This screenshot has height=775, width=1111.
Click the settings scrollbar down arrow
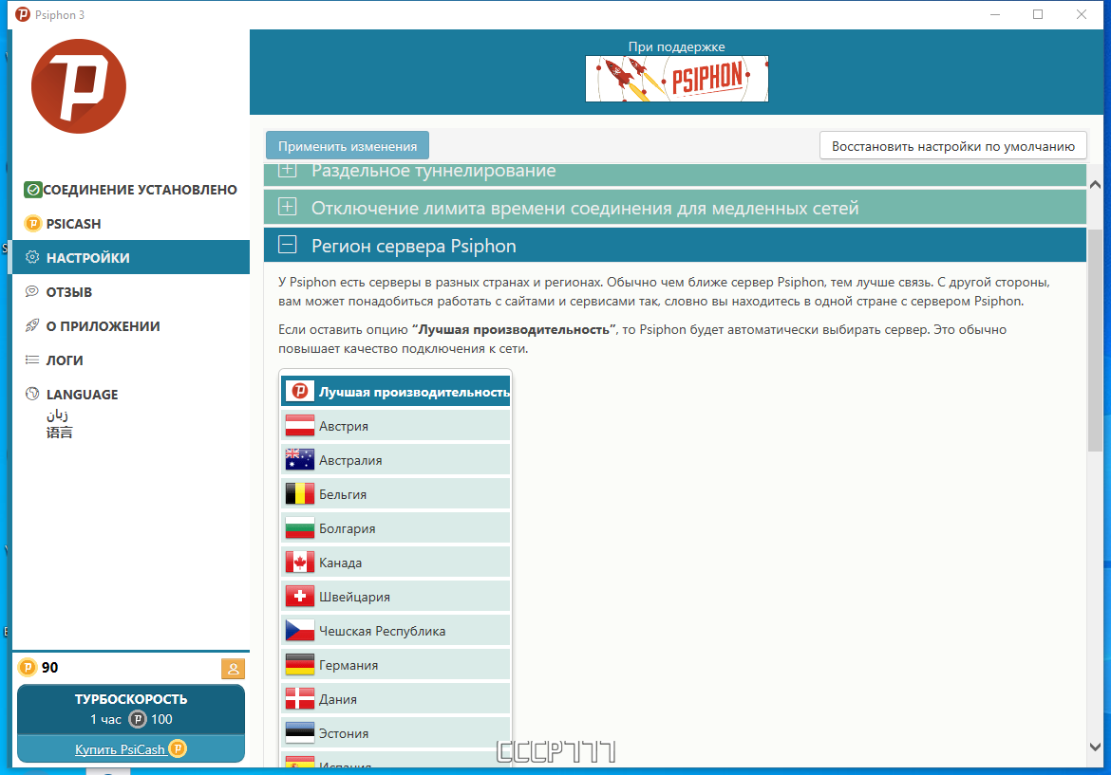click(1095, 747)
